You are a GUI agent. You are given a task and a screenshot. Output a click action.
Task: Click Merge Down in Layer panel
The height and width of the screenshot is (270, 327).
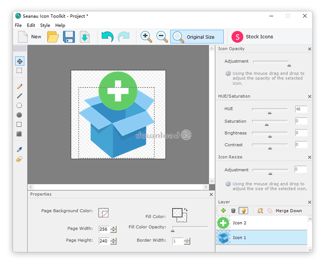(289, 211)
